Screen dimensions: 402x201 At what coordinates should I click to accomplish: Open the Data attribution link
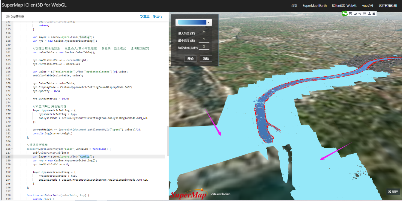click(x=220, y=194)
